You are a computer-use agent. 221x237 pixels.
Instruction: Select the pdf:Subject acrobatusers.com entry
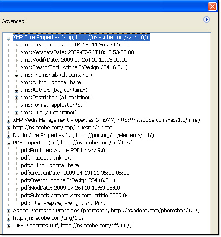[x=75, y=196]
